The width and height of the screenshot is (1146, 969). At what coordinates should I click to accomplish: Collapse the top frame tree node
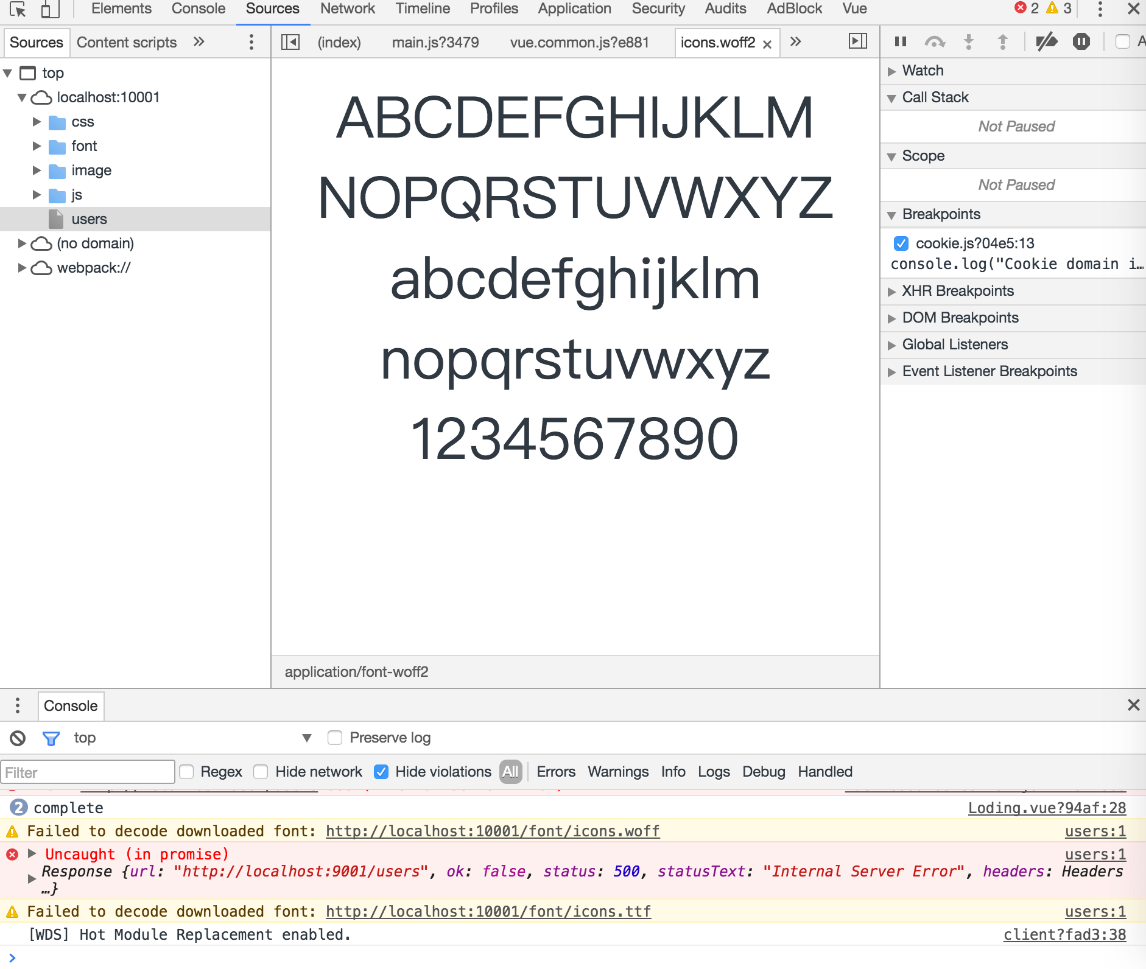tap(8, 74)
